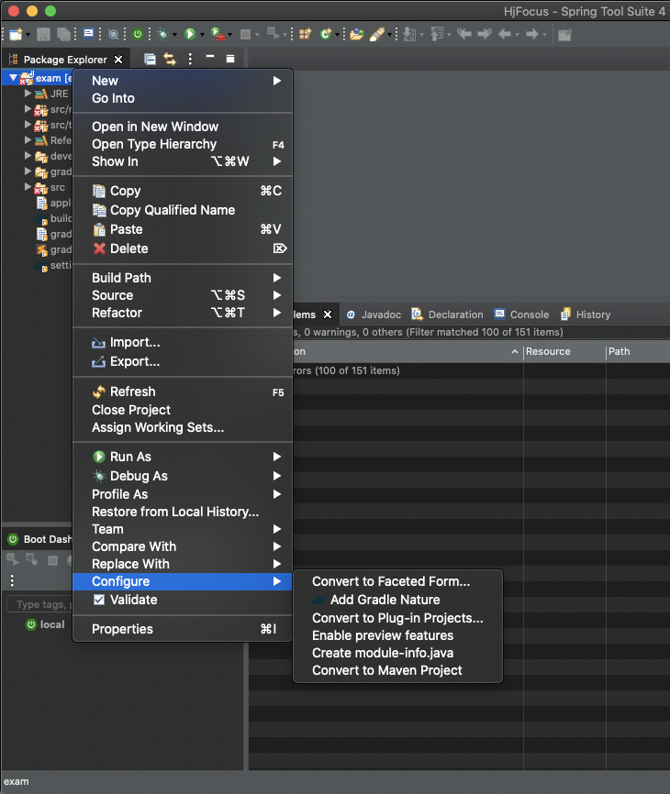Click the New wizard toolbar icon
This screenshot has width=670, height=794.
(16, 35)
